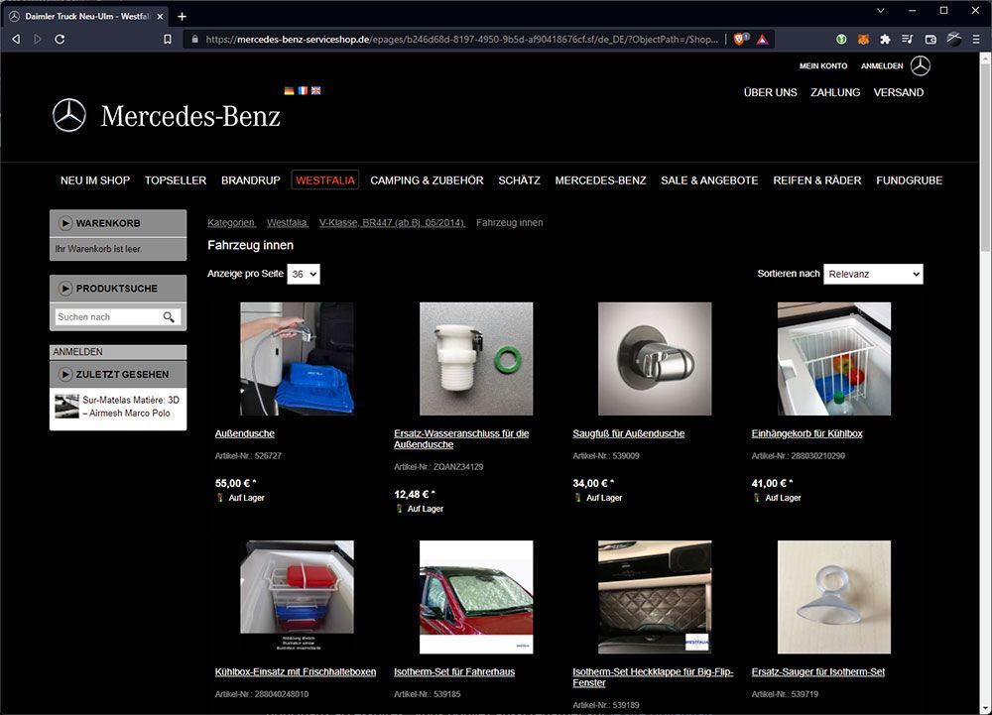This screenshot has width=992, height=715.
Task: Open the browser hamburger main menu
Action: 976,40
